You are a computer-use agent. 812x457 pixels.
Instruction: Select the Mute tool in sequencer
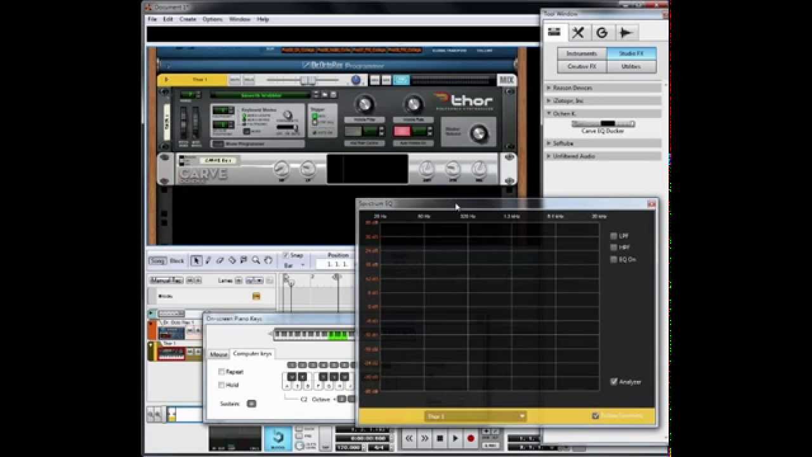coord(244,261)
